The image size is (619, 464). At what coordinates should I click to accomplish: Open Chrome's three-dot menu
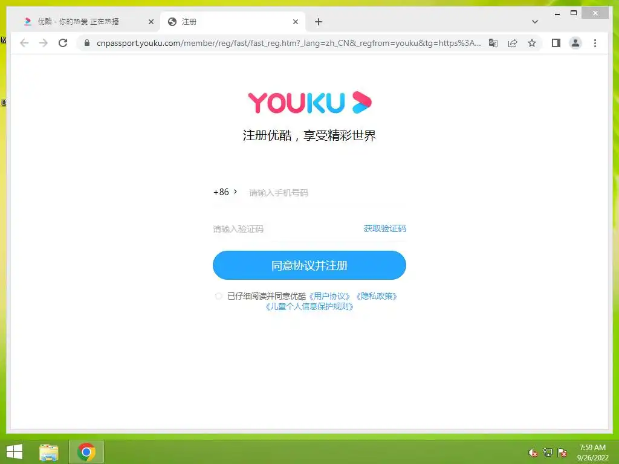[595, 43]
